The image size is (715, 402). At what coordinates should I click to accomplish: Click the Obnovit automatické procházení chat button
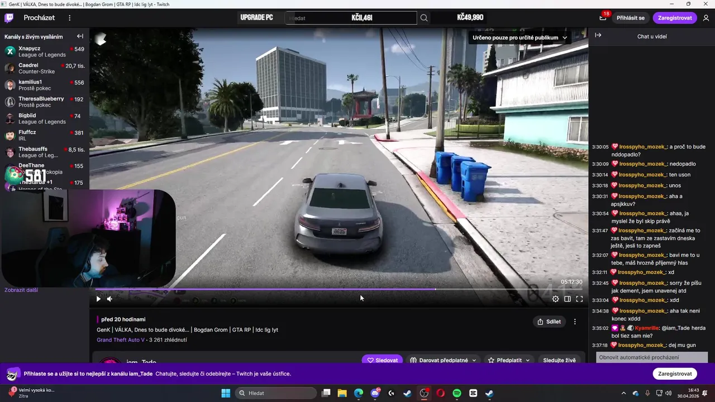click(x=652, y=357)
